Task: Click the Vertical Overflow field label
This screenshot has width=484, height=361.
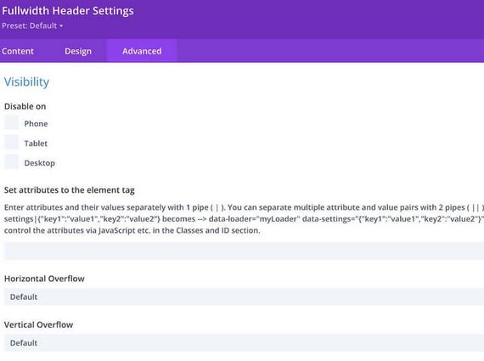Action: tap(38, 324)
